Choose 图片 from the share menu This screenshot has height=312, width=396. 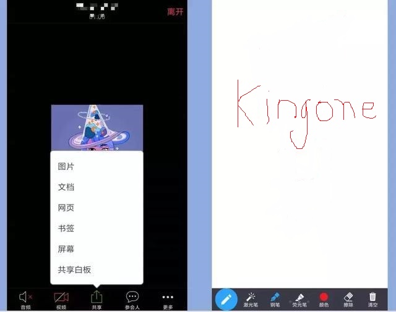[x=66, y=166]
